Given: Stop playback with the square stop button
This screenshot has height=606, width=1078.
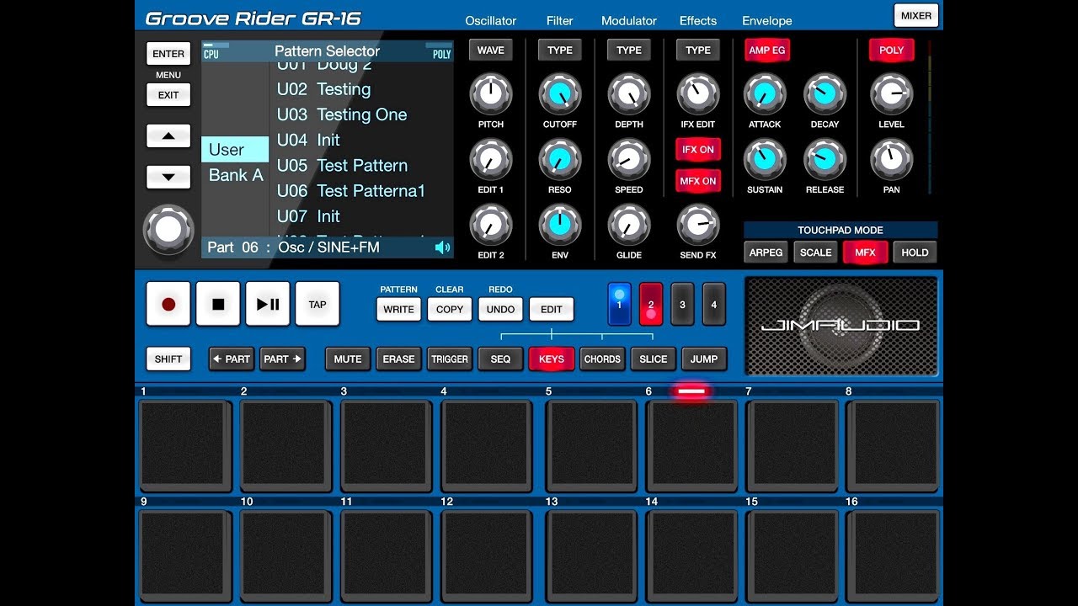Looking at the screenshot, I should coord(218,304).
